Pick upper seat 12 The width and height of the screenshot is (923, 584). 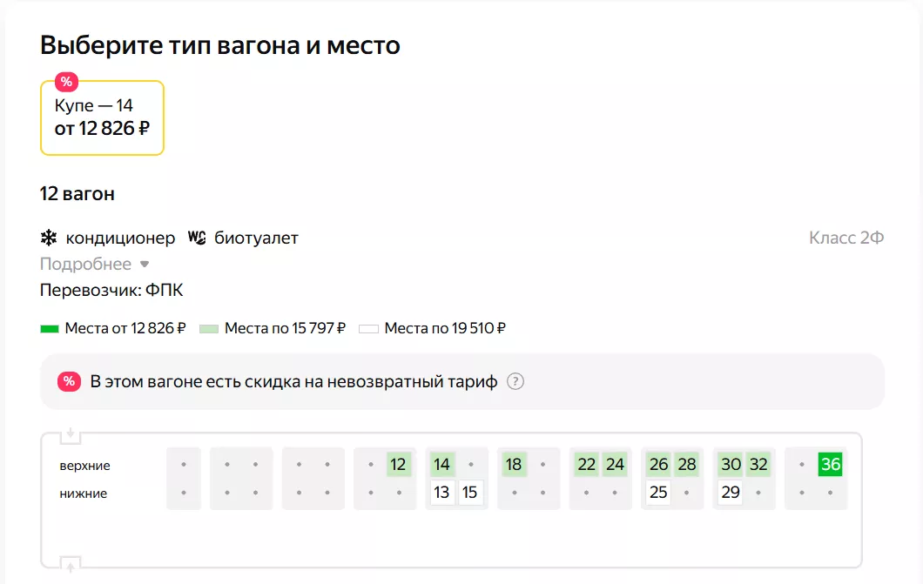pos(399,465)
